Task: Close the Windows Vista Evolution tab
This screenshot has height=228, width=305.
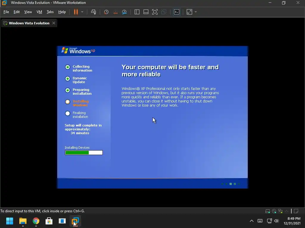Action: click(x=54, y=23)
